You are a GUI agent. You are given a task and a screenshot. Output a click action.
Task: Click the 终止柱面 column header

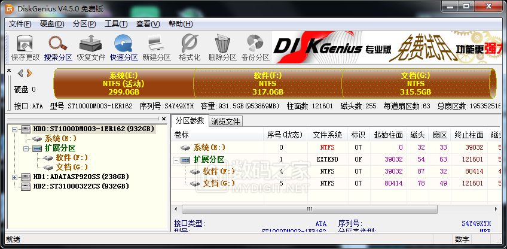pos(469,135)
